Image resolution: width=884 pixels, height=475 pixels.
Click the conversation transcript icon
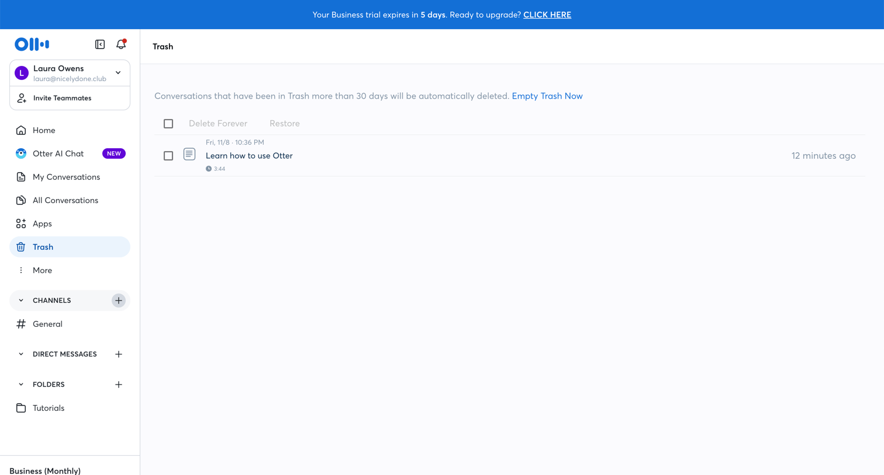click(x=189, y=154)
